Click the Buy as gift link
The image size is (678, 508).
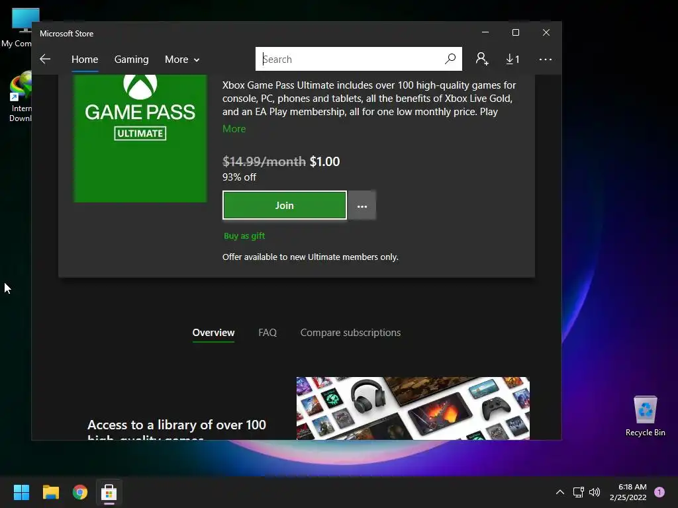pyautogui.click(x=244, y=236)
